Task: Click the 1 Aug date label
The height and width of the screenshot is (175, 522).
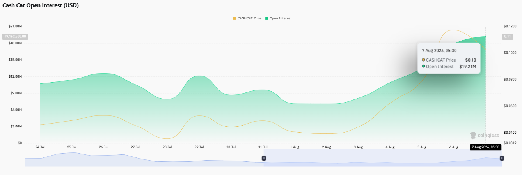Action: tap(295, 147)
